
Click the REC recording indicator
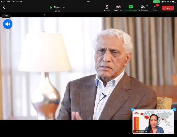(x=6, y=16)
